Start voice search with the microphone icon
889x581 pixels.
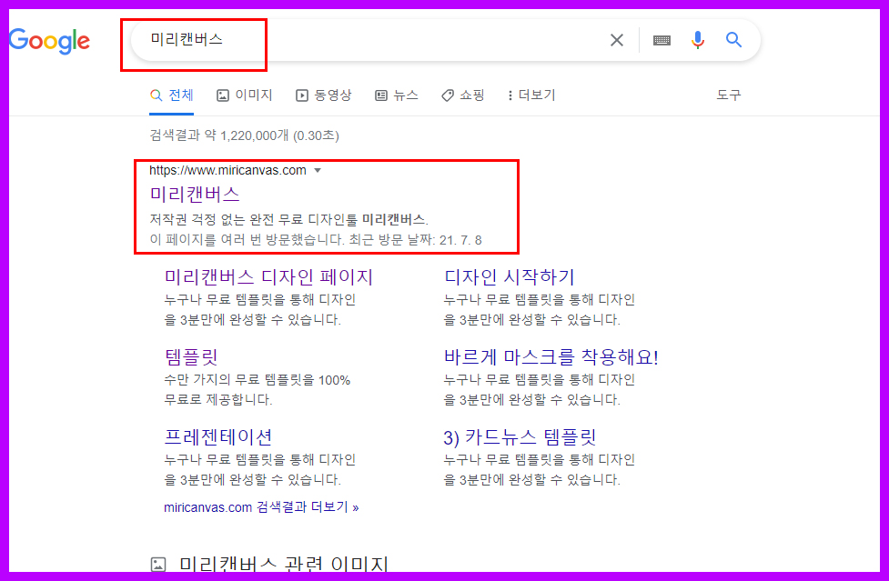tap(698, 40)
